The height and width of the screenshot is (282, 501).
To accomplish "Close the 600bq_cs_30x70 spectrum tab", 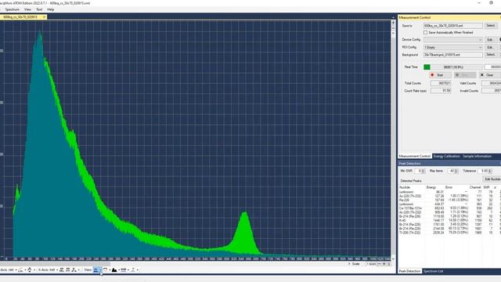I will 44,17.
